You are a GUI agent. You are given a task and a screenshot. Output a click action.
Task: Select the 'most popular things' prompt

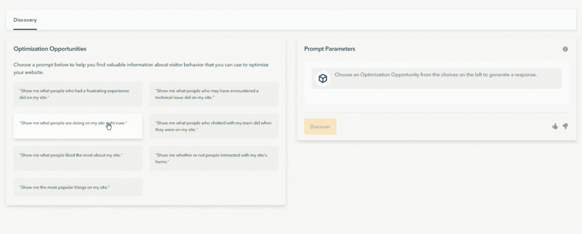(x=78, y=187)
